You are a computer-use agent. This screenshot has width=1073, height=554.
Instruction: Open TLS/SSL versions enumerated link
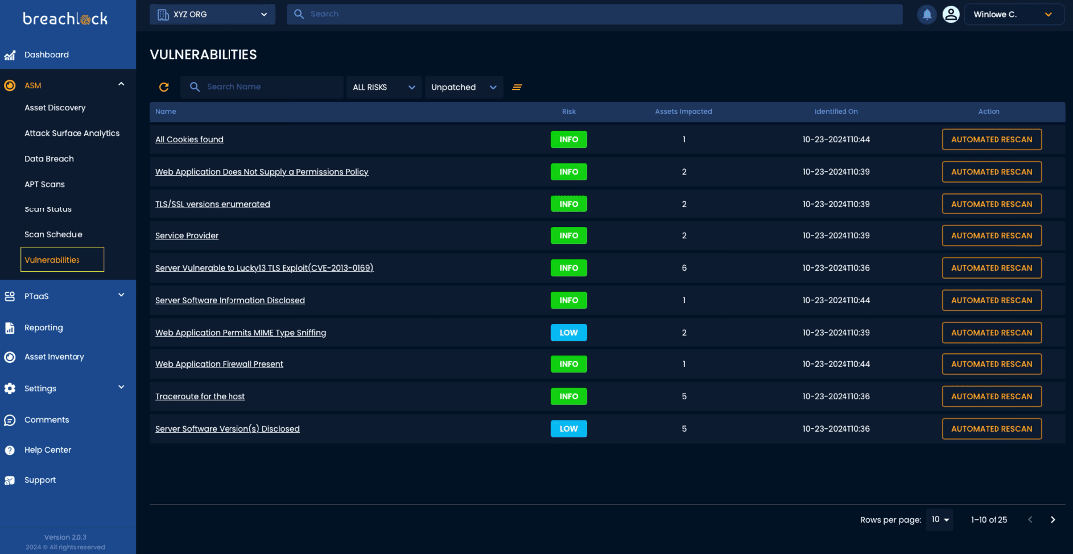click(x=213, y=204)
